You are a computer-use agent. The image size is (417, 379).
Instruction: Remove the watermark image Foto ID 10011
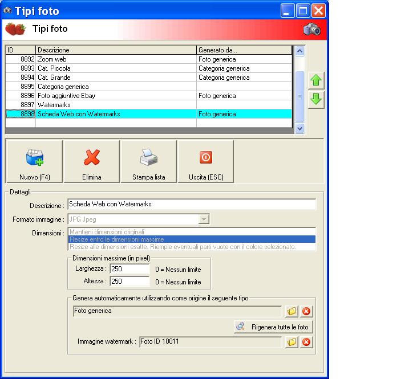tap(306, 342)
